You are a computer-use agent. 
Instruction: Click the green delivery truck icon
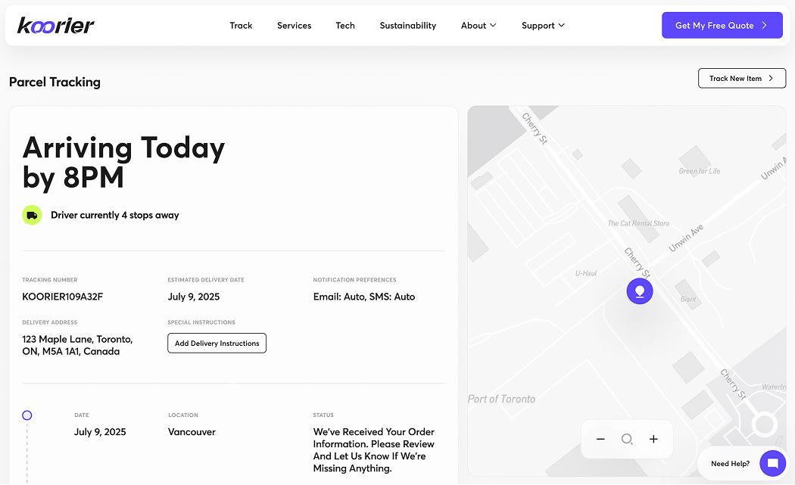32,216
